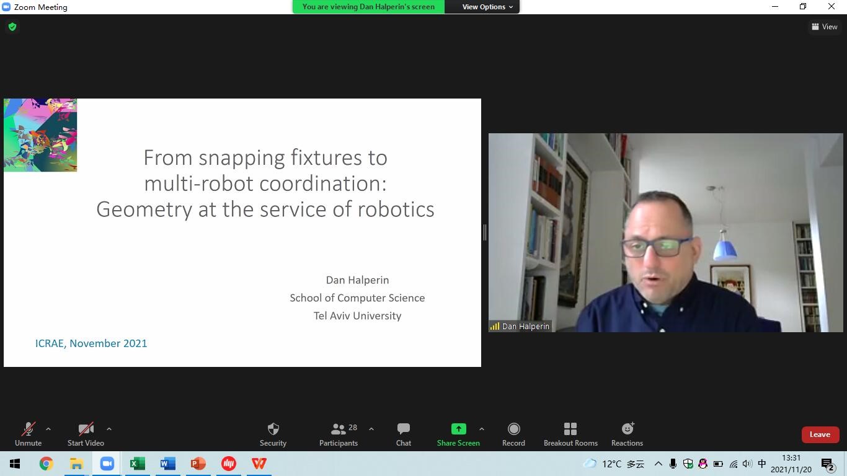The height and width of the screenshot is (476, 847).
Task: Leave the meeting
Action: click(820, 434)
